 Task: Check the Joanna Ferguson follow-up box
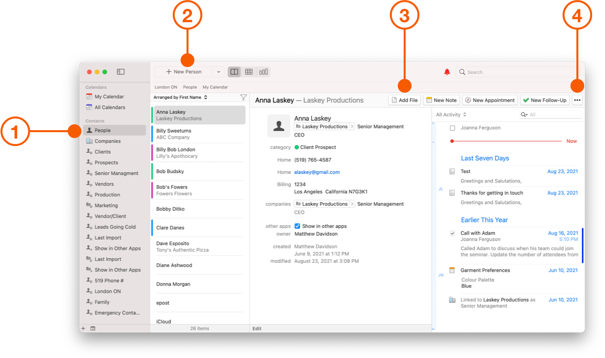452,127
